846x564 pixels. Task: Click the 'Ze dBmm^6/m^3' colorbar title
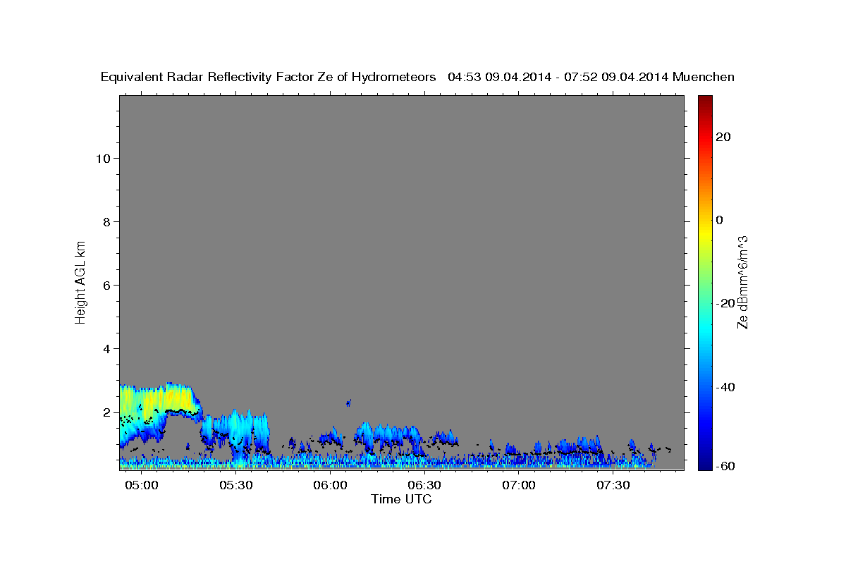[742, 282]
